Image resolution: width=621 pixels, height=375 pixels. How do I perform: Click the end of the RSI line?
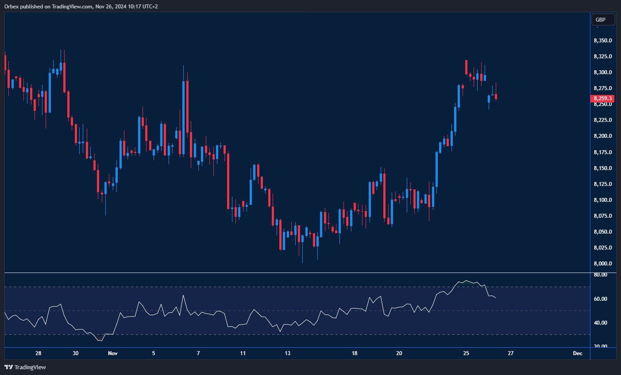point(496,298)
